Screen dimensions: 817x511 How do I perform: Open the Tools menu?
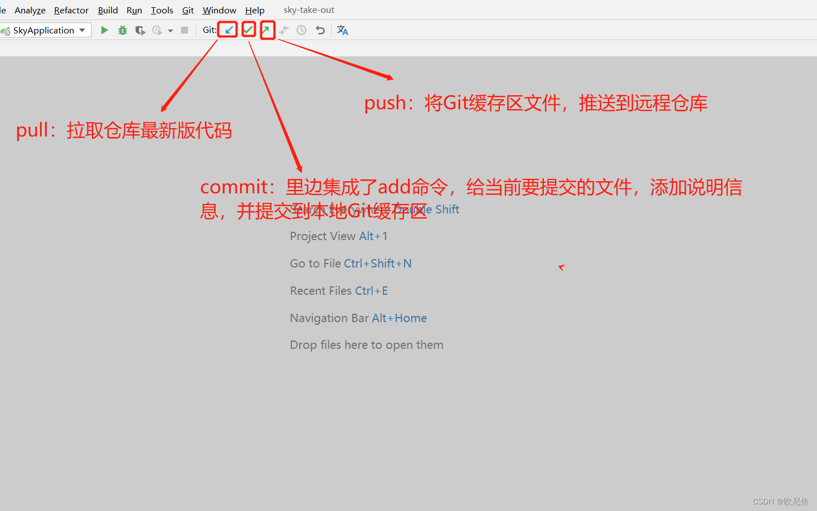pyautogui.click(x=162, y=10)
